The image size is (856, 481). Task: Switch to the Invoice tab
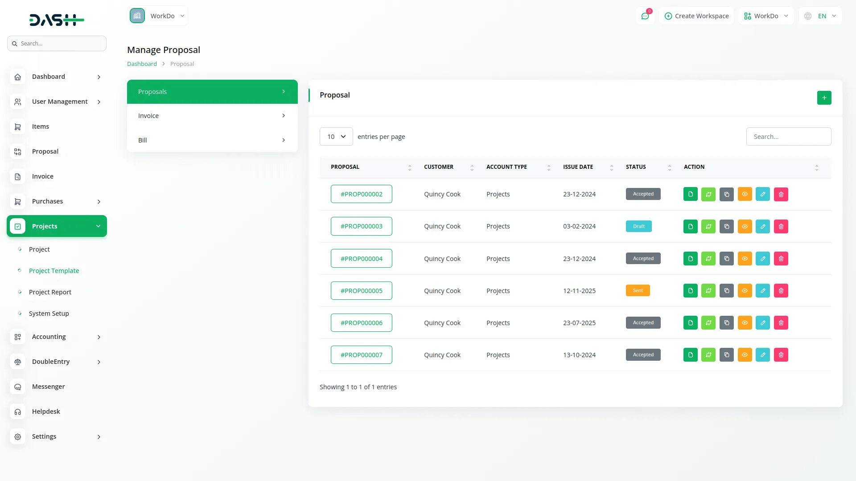212,115
